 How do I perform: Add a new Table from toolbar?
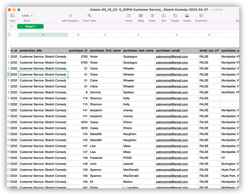coord(140,16)
